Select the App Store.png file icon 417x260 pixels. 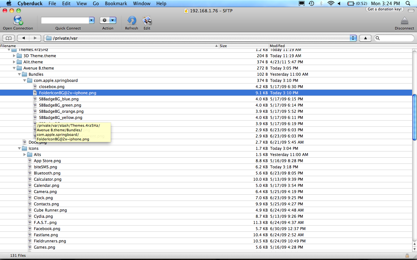[x=30, y=161]
